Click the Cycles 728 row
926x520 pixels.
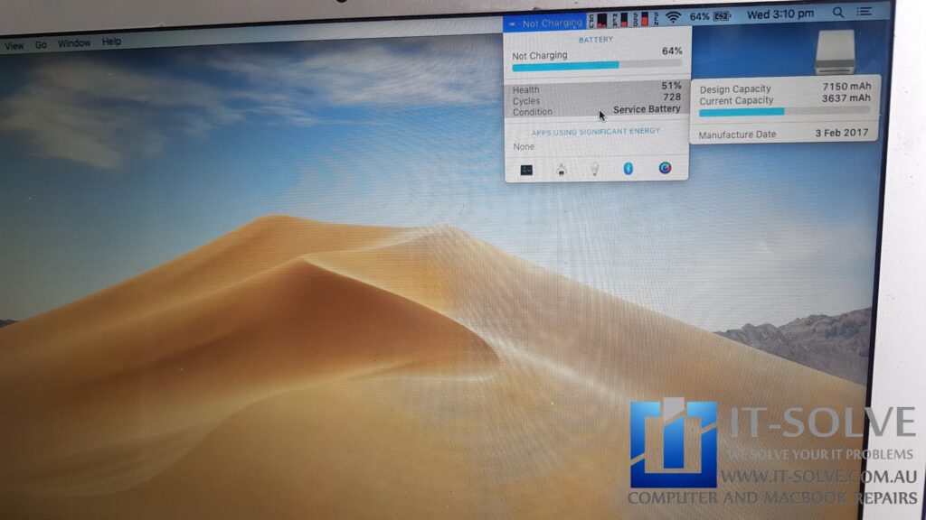pos(597,99)
